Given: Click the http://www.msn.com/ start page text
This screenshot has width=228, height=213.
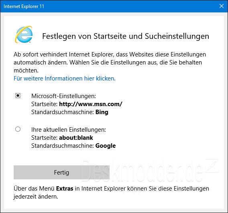Looking at the screenshot, I should (91, 104).
